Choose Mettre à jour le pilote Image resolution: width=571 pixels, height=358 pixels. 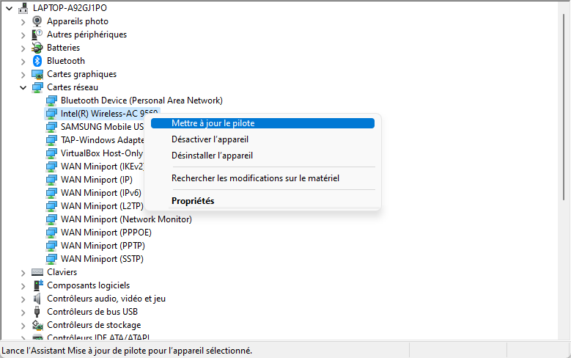pos(262,123)
